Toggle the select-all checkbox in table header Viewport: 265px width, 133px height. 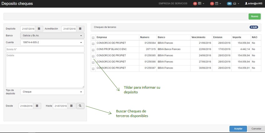tap(93, 37)
